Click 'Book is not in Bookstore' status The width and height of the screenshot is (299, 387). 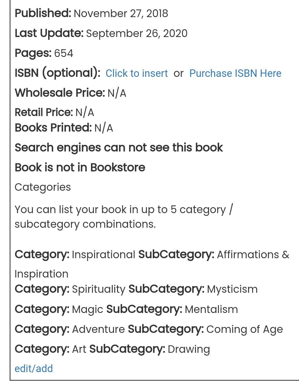[x=80, y=168]
